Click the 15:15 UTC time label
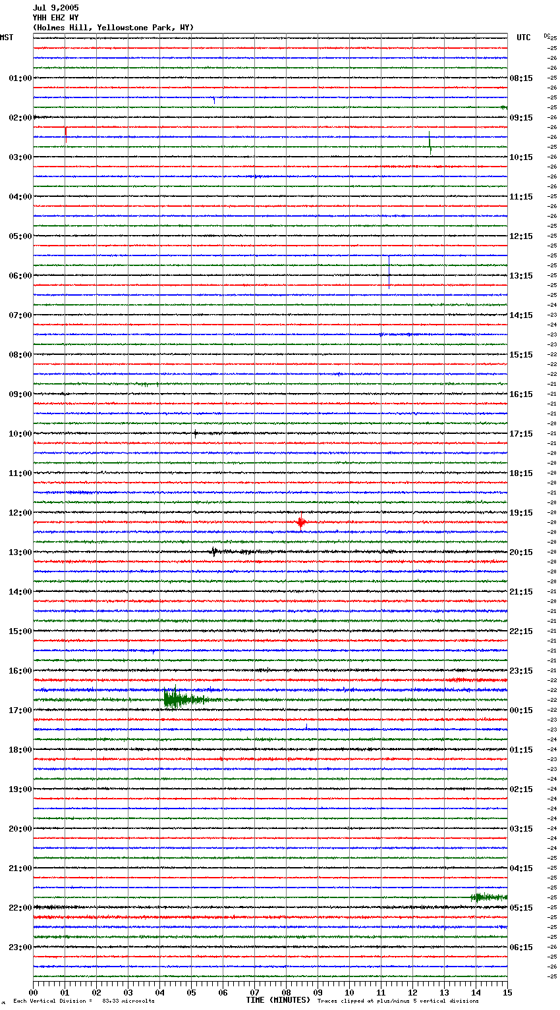This screenshot has width=560, height=1010. (x=521, y=355)
